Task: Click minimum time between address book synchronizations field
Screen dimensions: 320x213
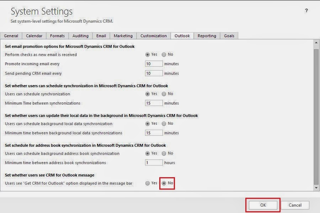Action: (154, 163)
